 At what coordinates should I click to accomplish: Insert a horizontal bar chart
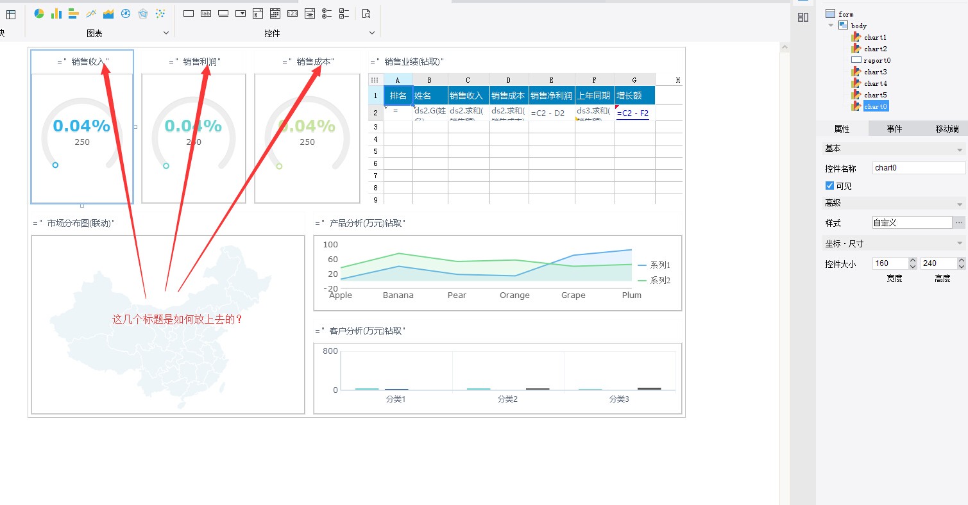tap(74, 13)
